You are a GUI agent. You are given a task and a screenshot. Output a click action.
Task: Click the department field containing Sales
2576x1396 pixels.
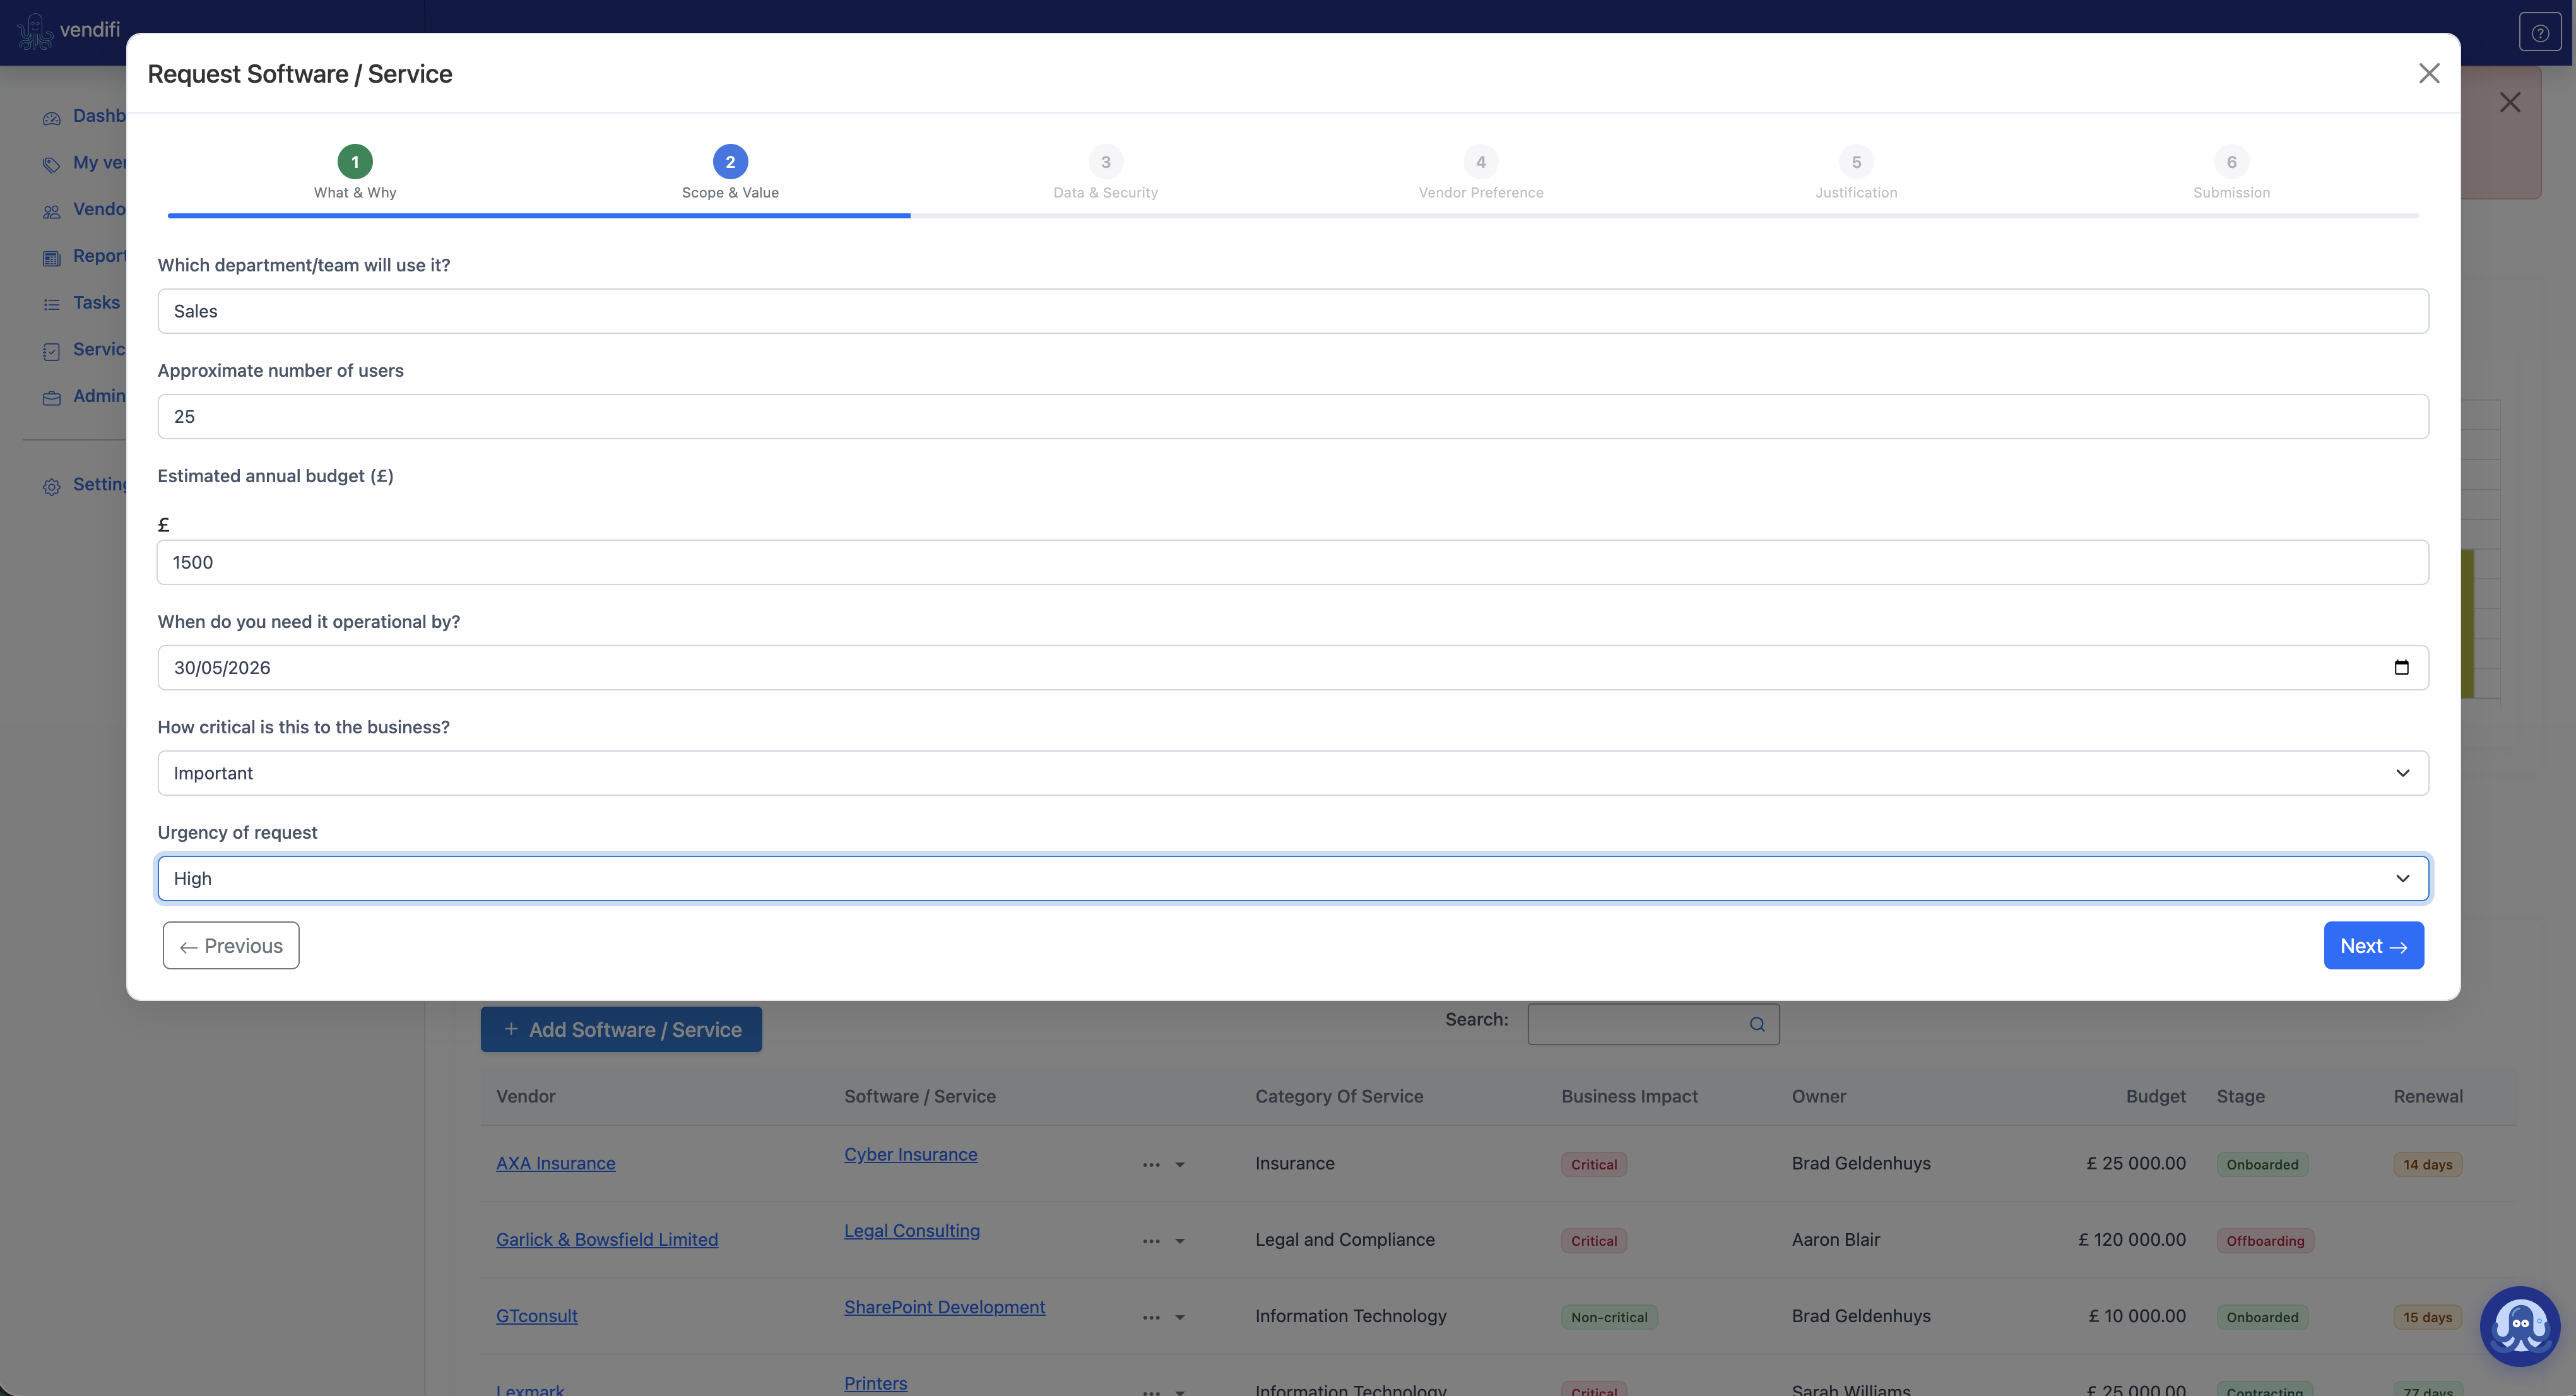pos(1293,311)
